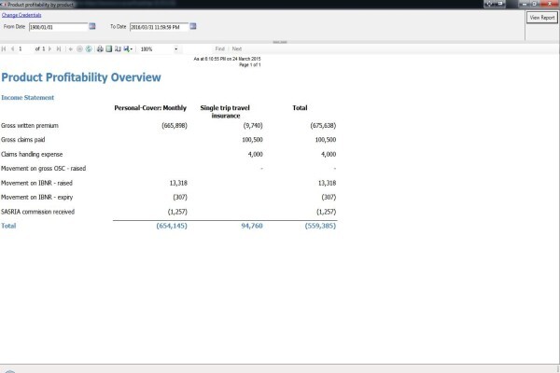Viewport: 560px width, 373px height.
Task: Click Find in report toolbar
Action: (x=220, y=48)
